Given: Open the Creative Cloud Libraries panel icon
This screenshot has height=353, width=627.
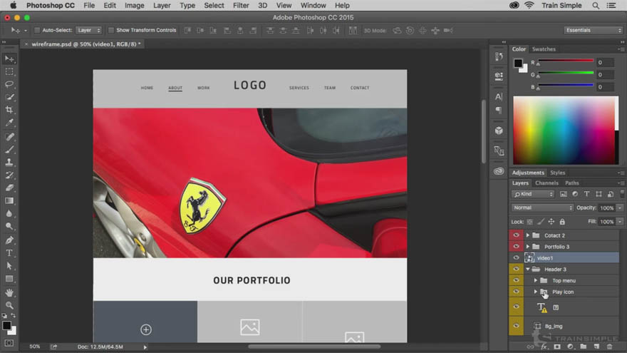Looking at the screenshot, I should (x=499, y=171).
